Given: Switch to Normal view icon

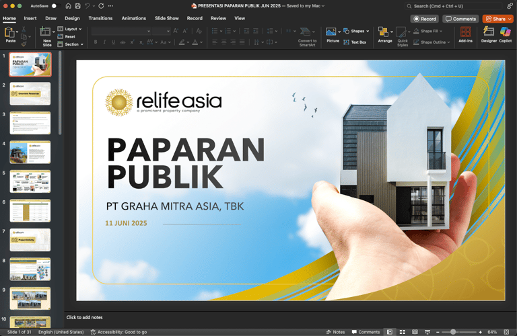Looking at the screenshot, I should point(389,332).
